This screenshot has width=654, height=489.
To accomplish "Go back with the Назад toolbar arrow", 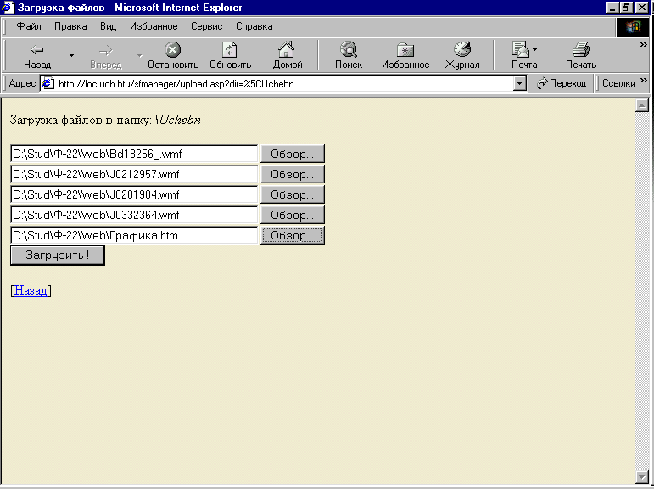I will click(x=37, y=55).
